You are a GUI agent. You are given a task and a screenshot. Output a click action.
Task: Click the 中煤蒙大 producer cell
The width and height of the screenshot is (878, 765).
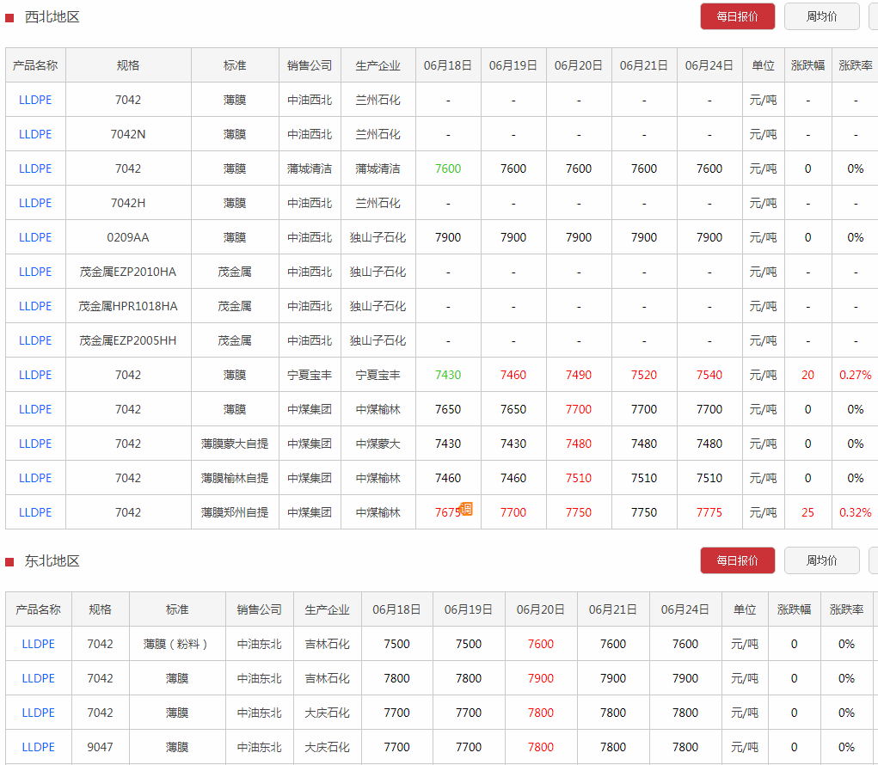(378, 444)
